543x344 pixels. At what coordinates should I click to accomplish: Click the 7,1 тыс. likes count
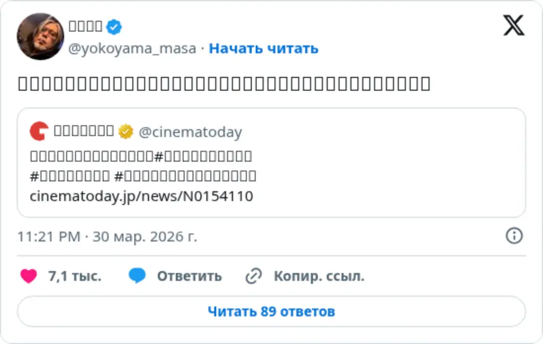(x=74, y=276)
